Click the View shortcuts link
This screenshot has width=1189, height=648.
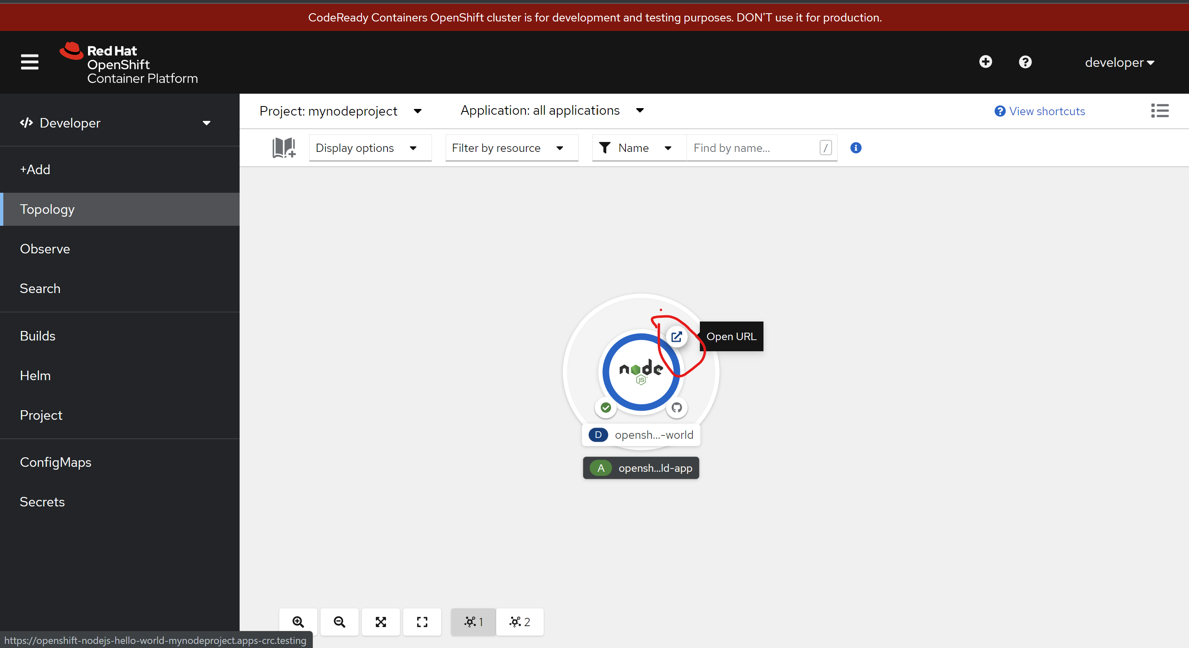pos(1039,111)
